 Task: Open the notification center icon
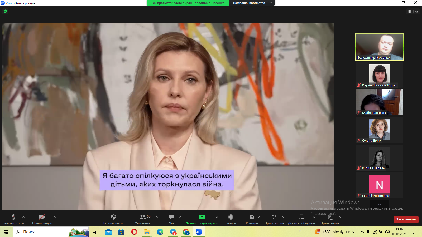click(413, 232)
